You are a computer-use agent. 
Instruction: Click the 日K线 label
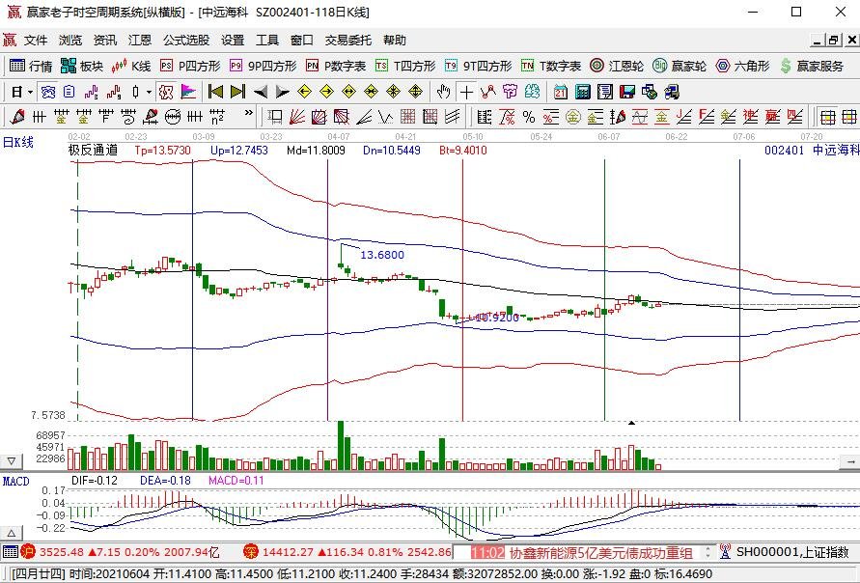pos(18,142)
